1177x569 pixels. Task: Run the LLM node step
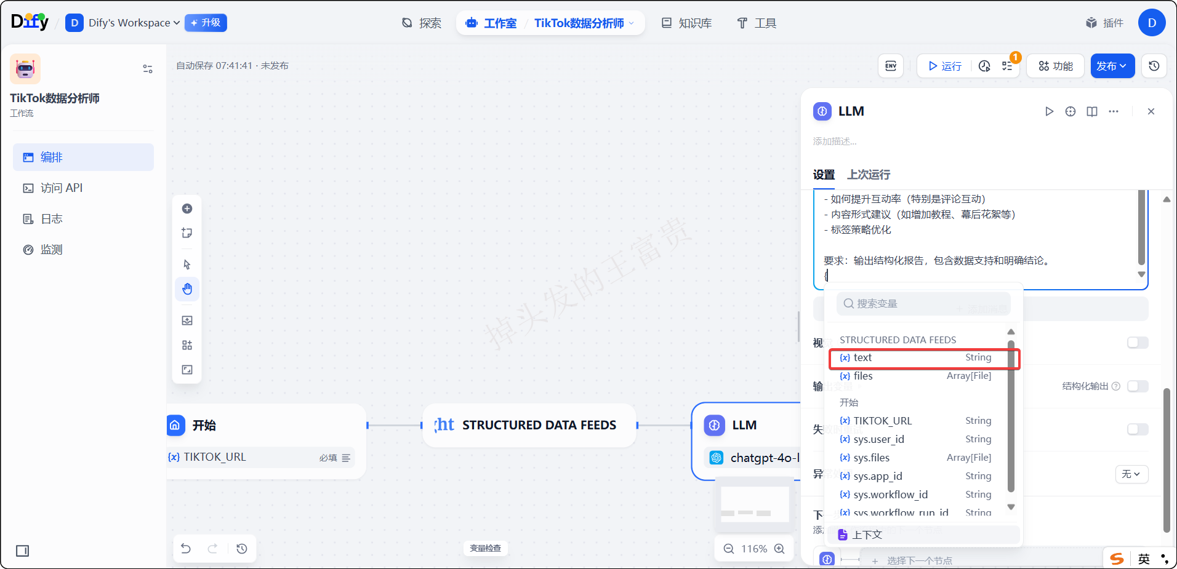tap(1050, 111)
